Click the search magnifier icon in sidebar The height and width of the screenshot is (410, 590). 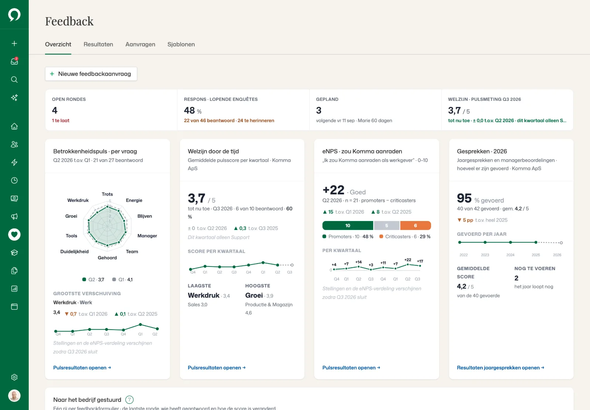(14, 79)
